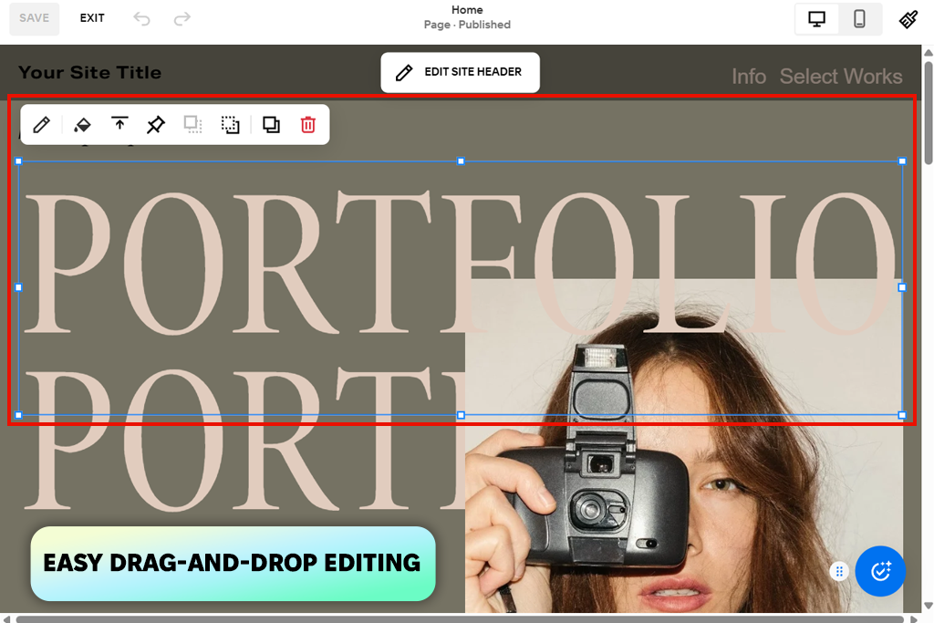The width and height of the screenshot is (934, 623).
Task: Click the top-center resize handle of block
Action: coord(461,161)
